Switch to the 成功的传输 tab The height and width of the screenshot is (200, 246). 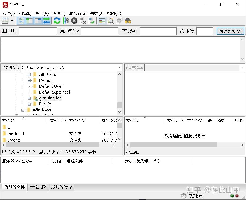(x=62, y=187)
